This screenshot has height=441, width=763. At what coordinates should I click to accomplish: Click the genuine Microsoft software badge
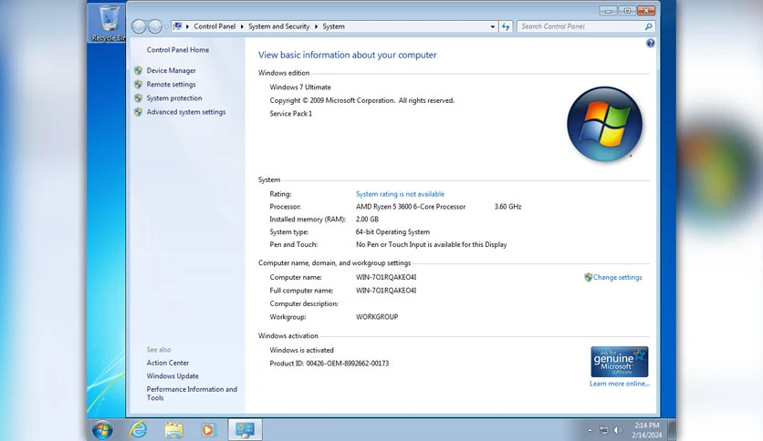tap(619, 362)
